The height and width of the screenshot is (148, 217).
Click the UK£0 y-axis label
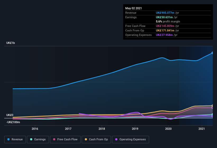[x=10, y=115]
